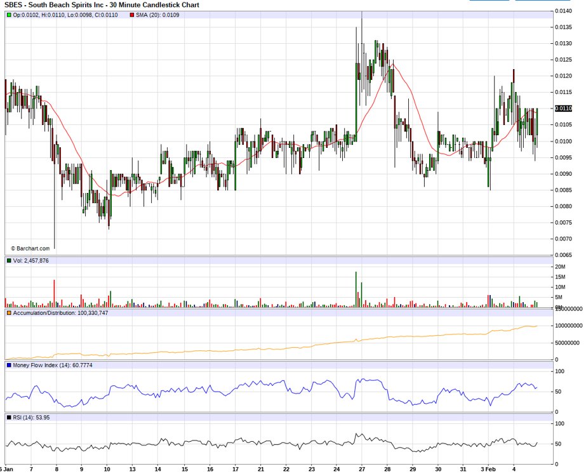This screenshot has height=476, width=586.
Task: Click the red SMA (20) legend swatch
Action: (x=132, y=15)
